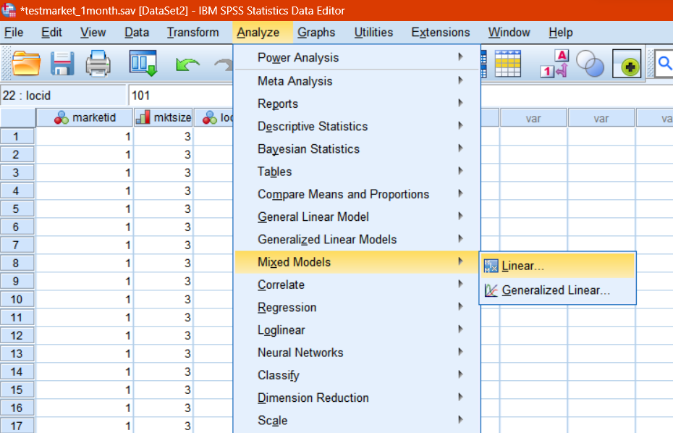Click the green Undo arrow icon
Viewport: 673px width, 433px height.
coord(187,65)
